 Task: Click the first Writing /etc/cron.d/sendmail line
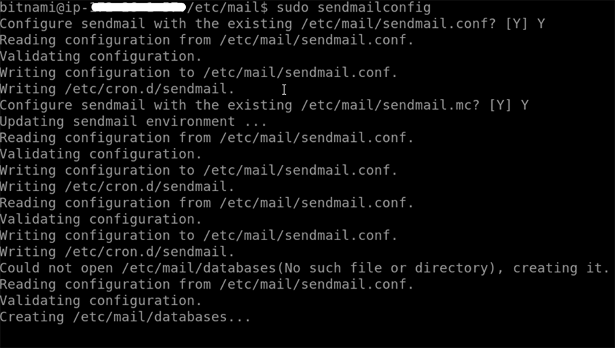(117, 89)
